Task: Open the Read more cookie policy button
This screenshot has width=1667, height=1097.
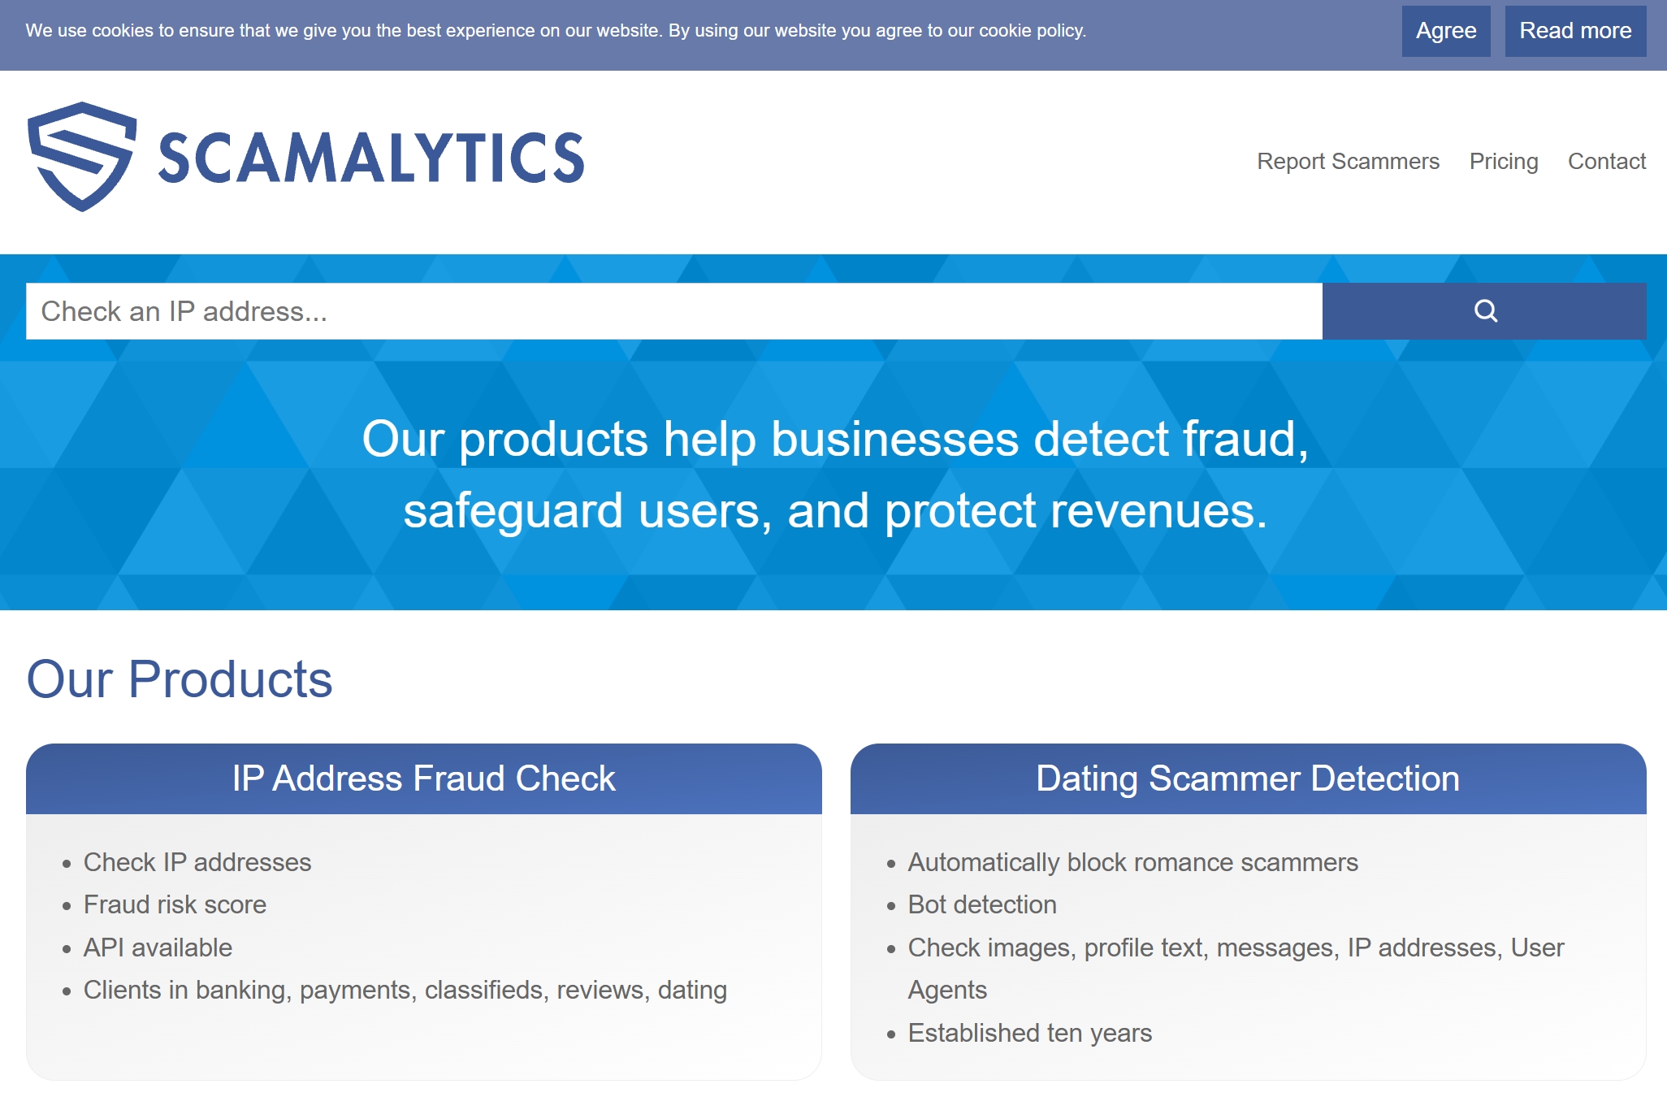Action: 1574,31
